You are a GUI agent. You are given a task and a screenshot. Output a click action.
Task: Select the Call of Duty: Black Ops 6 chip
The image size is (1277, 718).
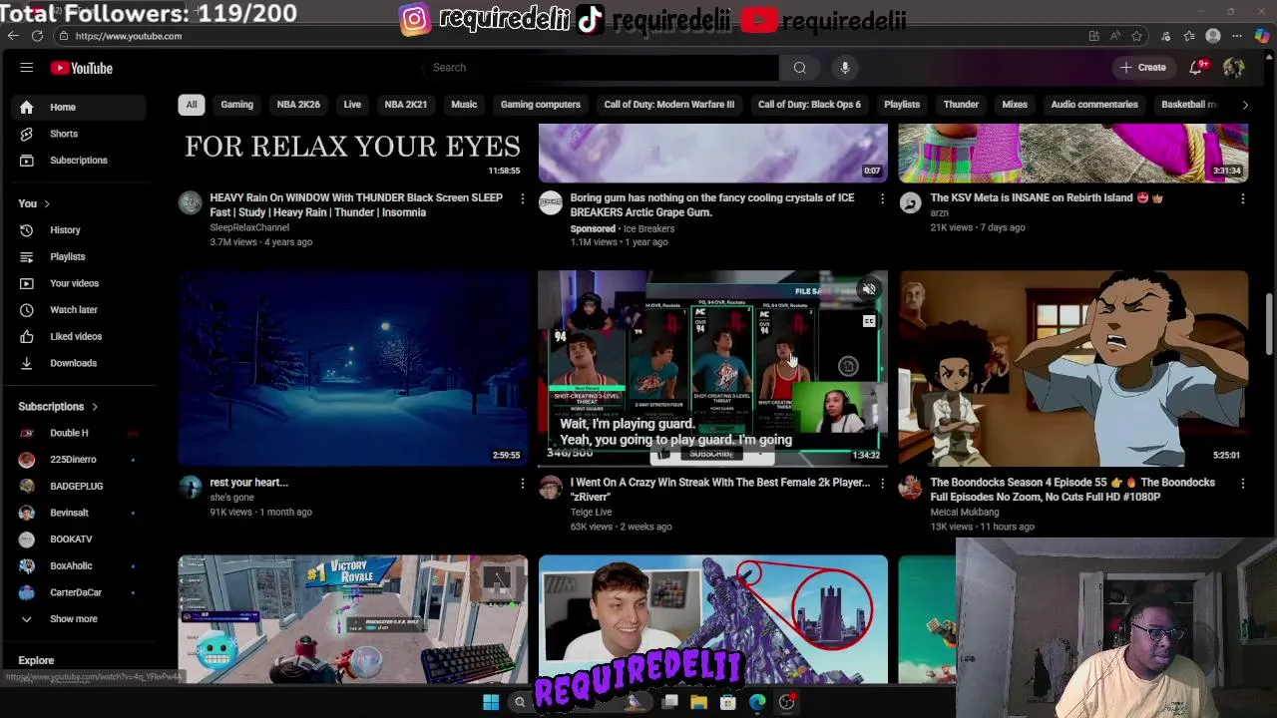click(809, 105)
